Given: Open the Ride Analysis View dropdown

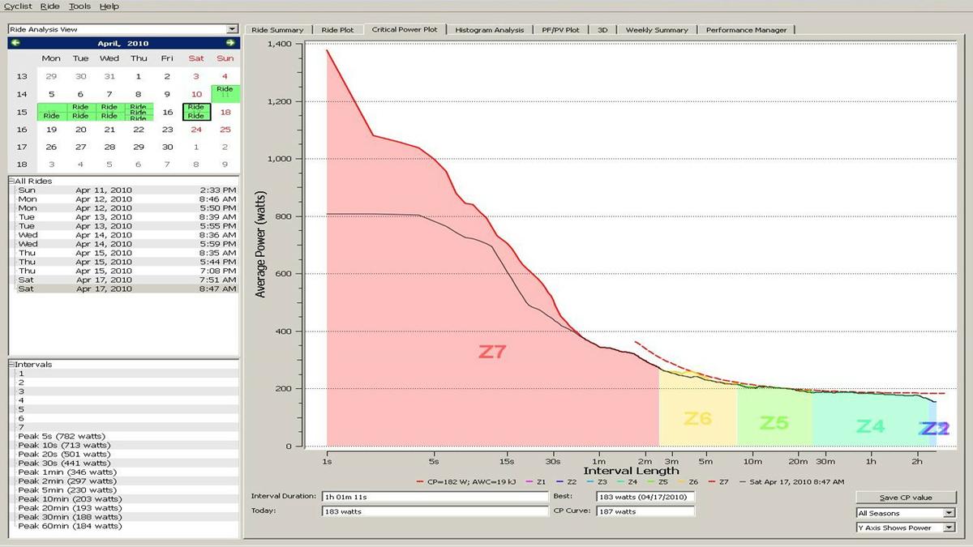Looking at the screenshot, I should tap(233, 29).
